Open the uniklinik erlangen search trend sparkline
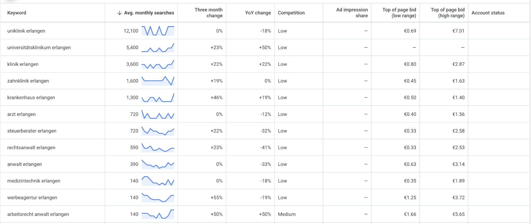Viewport: 531px width, 224px height. click(158, 31)
